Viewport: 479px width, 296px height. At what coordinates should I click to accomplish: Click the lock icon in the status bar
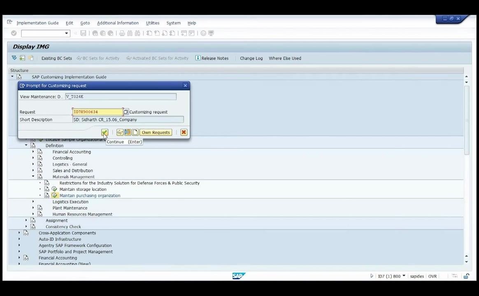point(466,276)
